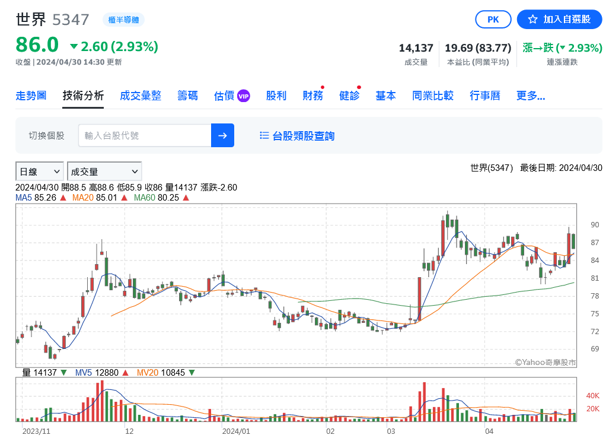This screenshot has height=438, width=606.
Task: Click the 19.69 (83.77) 本益比 value
Action: point(478,48)
